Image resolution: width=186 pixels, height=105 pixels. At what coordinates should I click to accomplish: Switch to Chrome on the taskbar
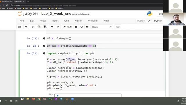point(39,99)
